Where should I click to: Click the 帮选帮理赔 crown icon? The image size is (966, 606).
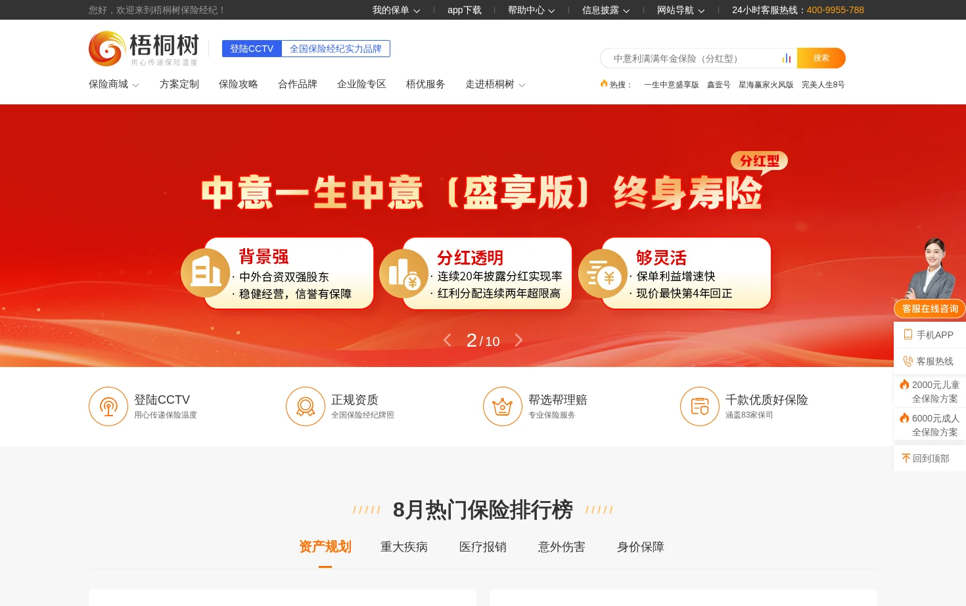point(503,406)
